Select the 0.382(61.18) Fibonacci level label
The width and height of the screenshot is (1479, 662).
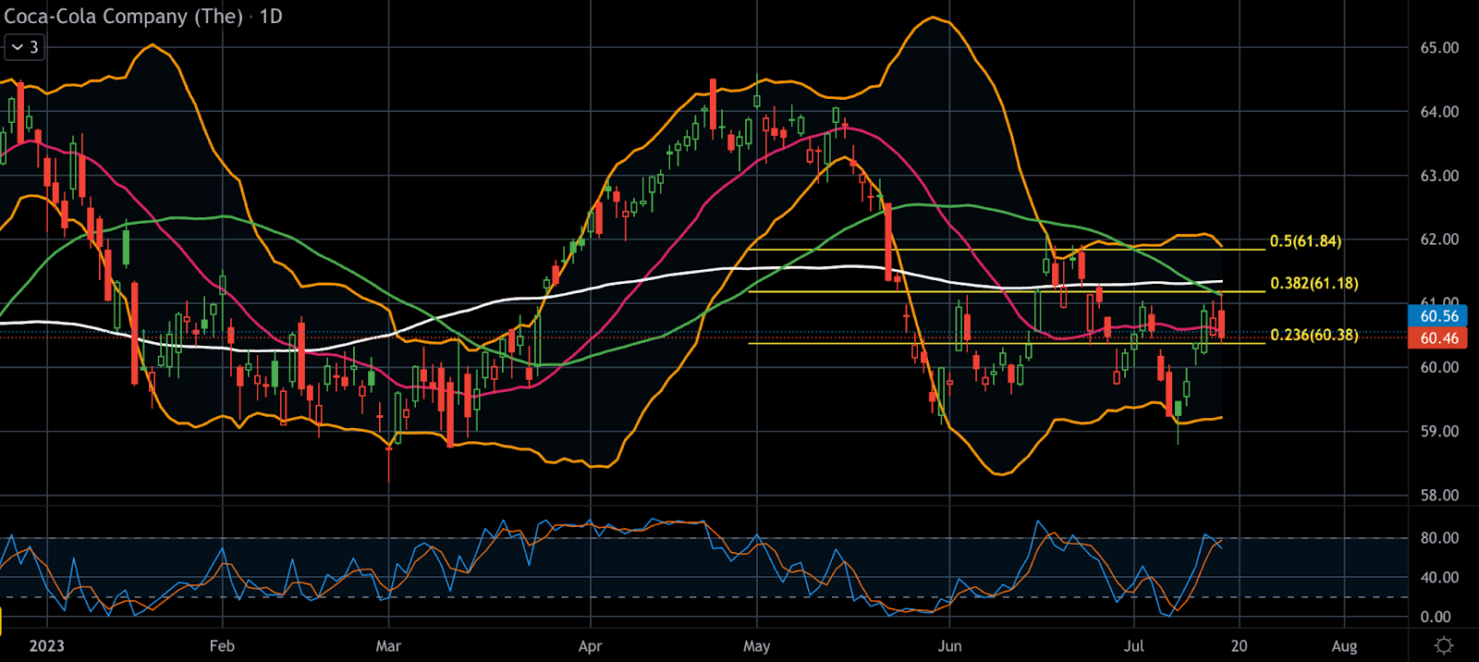tap(1314, 283)
